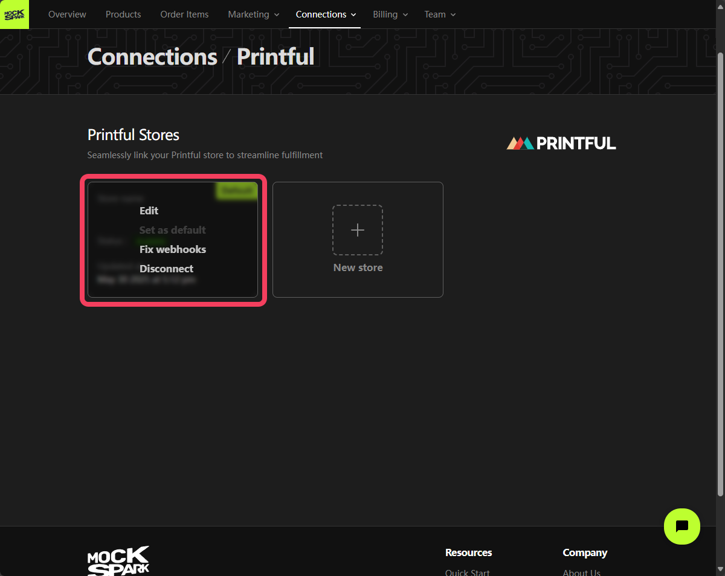Expand the Connections dropdown menu
Image resolution: width=725 pixels, height=576 pixels.
[x=326, y=14]
